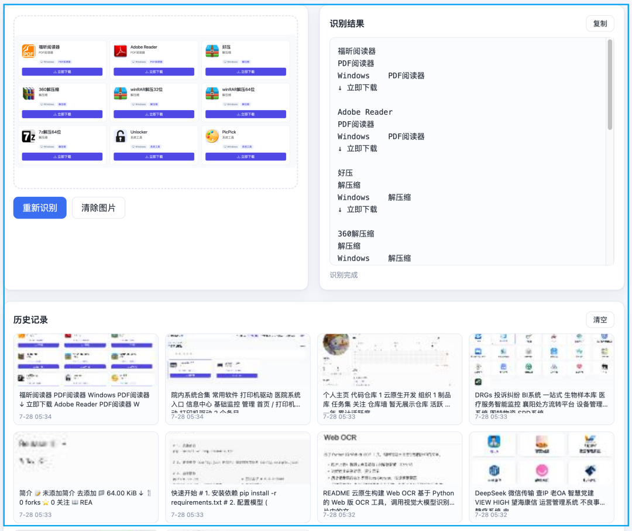The image size is (632, 531).
Task: Click the Unlocker padlock icon in preview
Action: (120, 136)
